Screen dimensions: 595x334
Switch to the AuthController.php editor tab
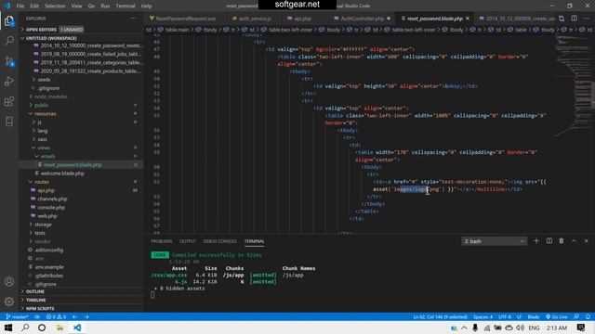click(362, 19)
